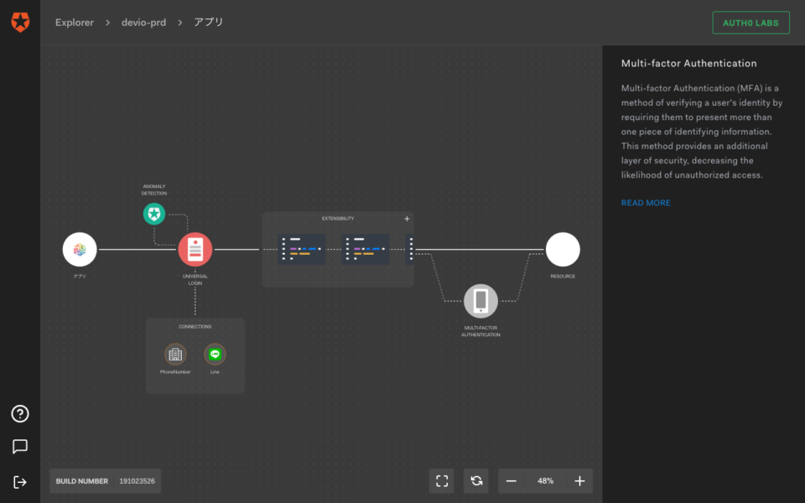805x503 pixels.
Task: Open the feedback chat bubble icon
Action: point(20,447)
